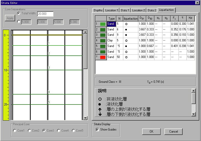
Task: Click the liquefaction circle icon in row 2
Action: pos(126,30)
